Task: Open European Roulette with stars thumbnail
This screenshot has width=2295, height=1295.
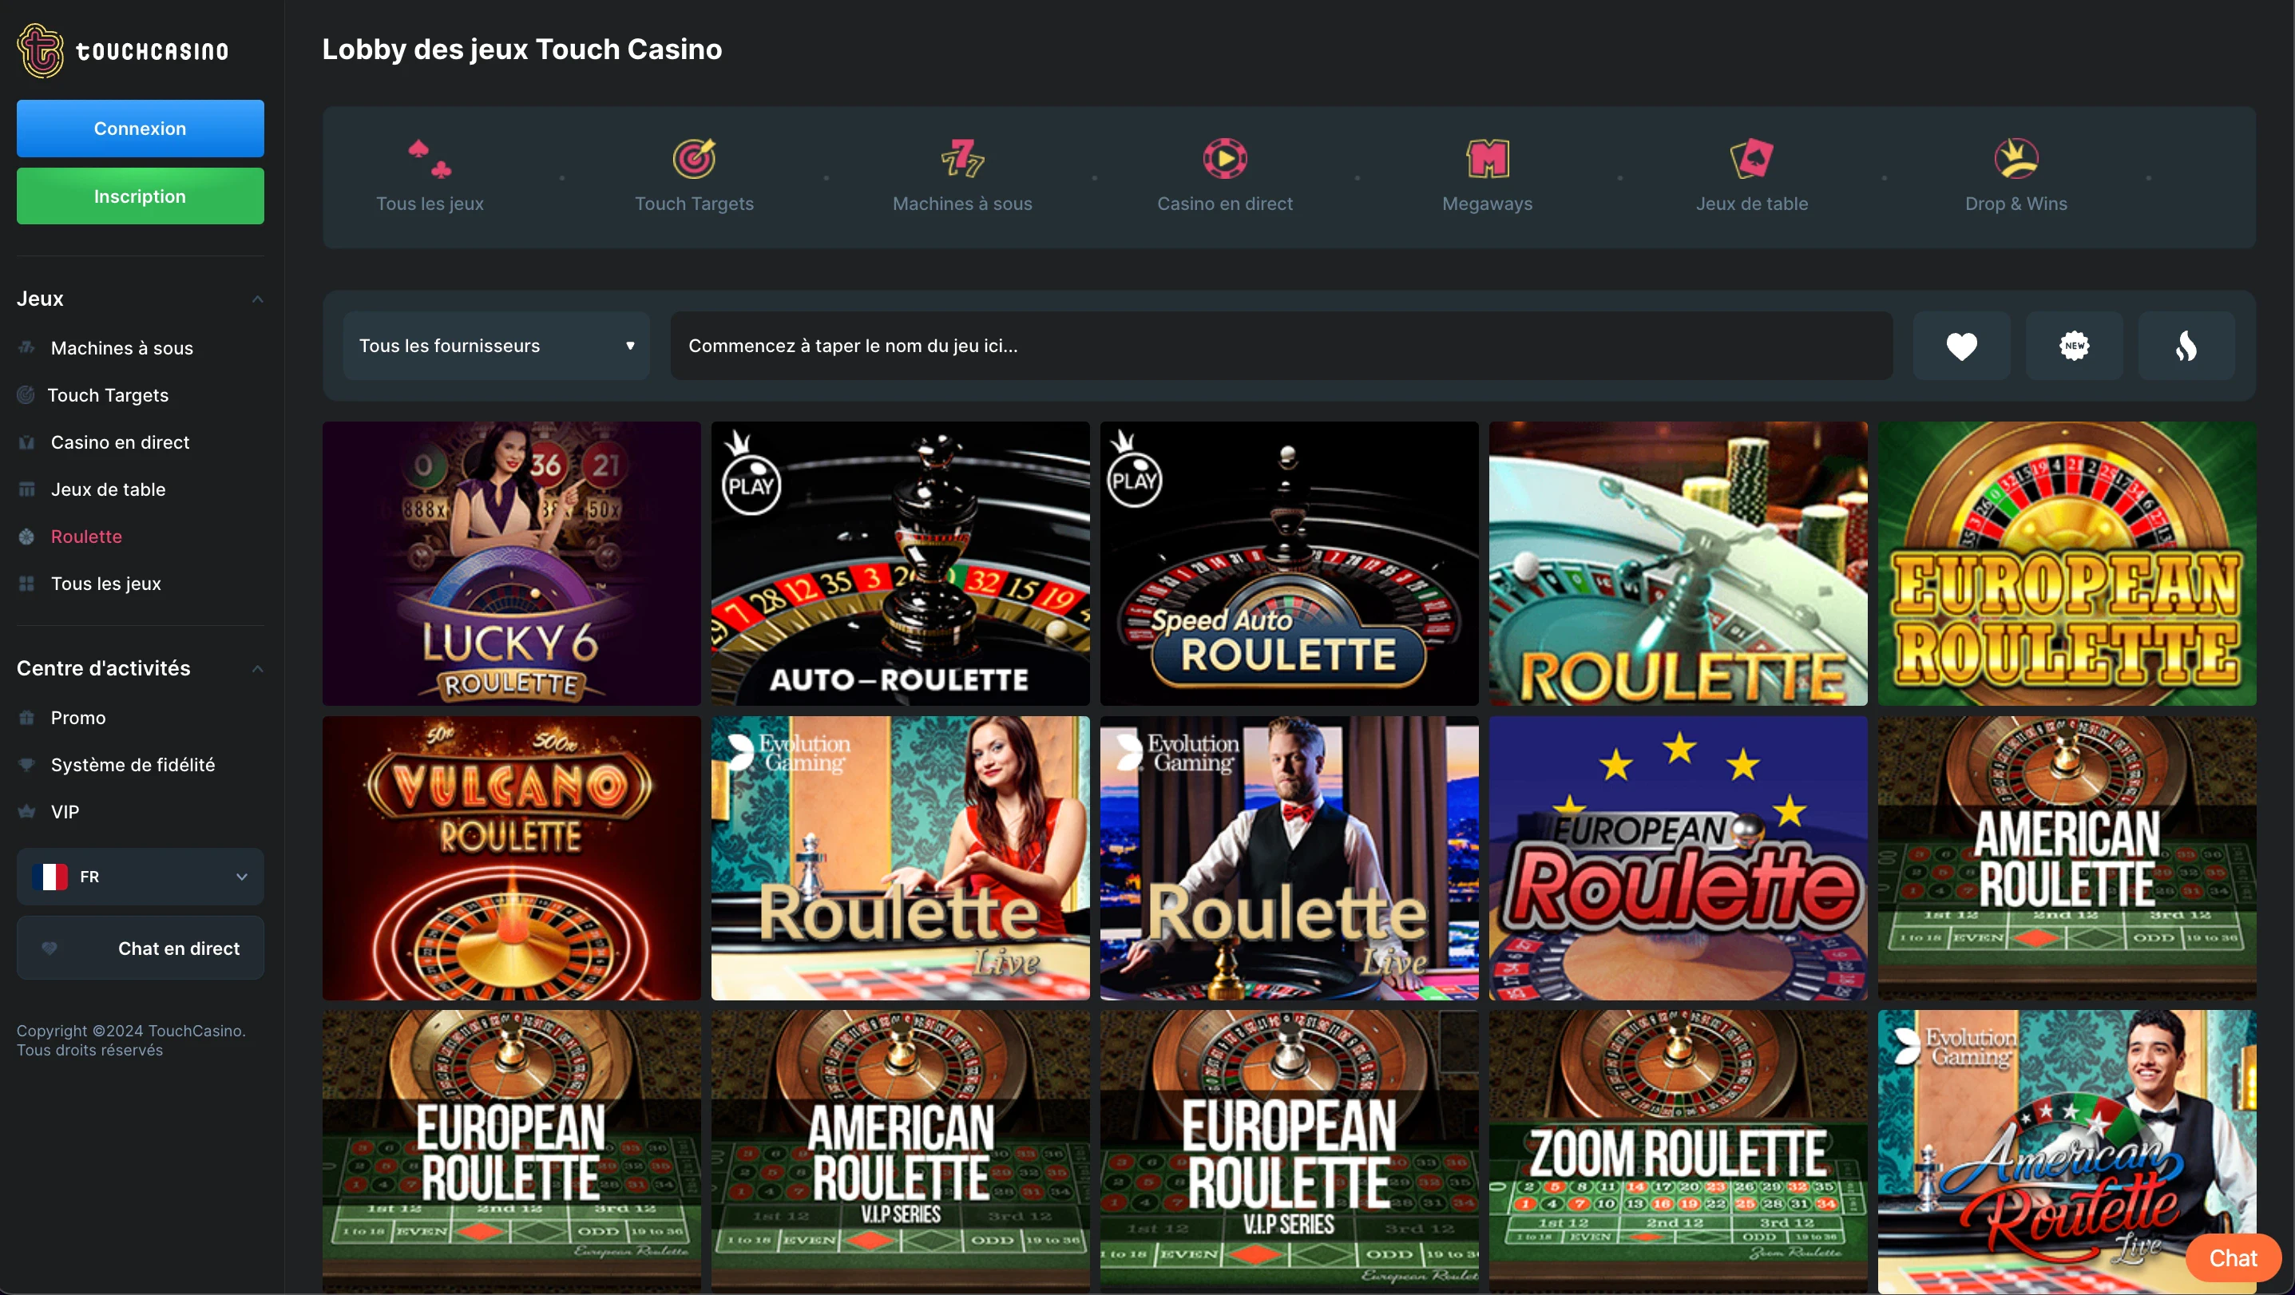Action: coord(1678,857)
